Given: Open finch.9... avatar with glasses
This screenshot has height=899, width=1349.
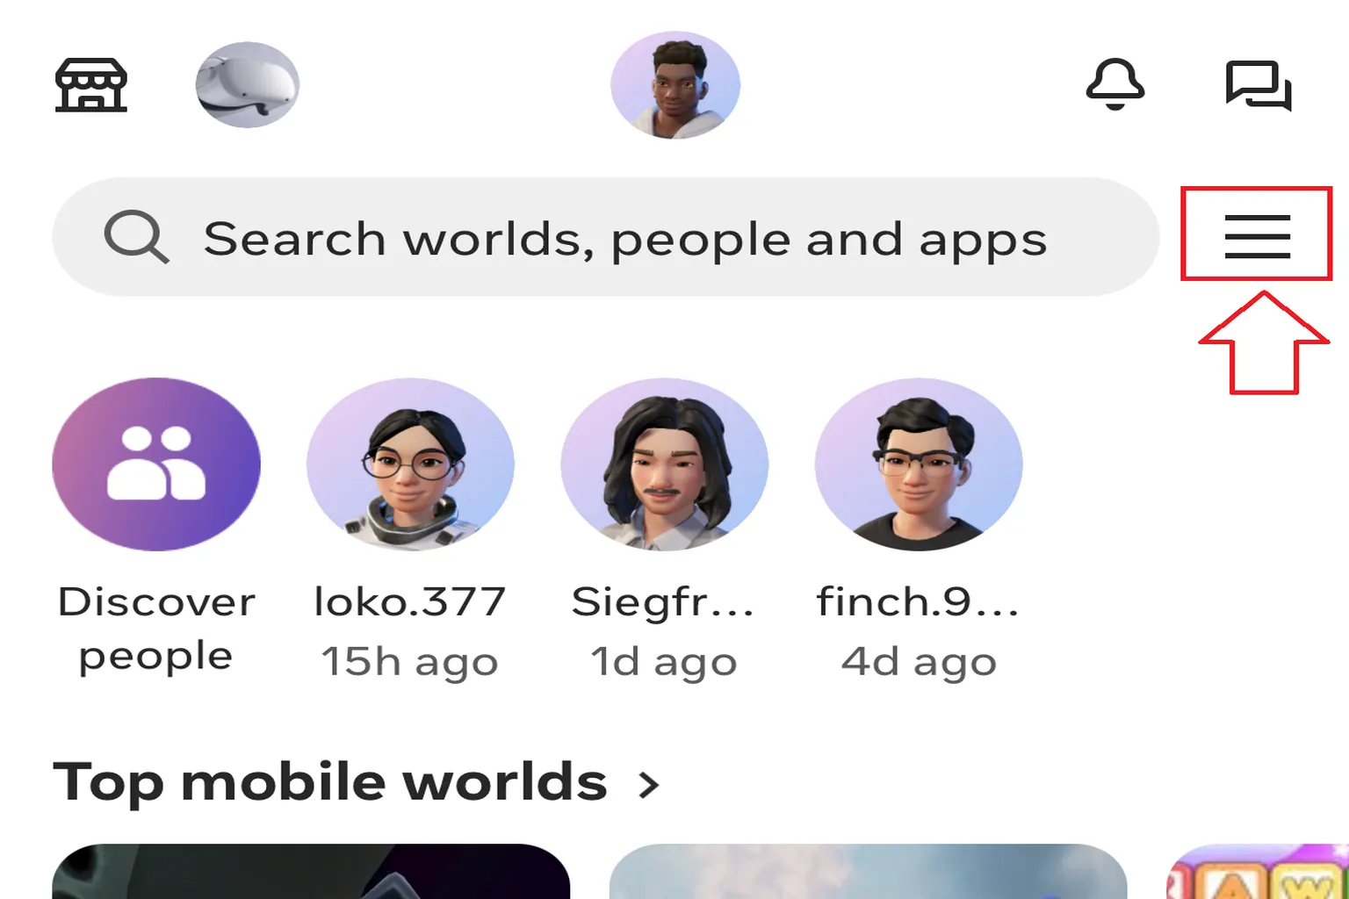Looking at the screenshot, I should tap(919, 464).
